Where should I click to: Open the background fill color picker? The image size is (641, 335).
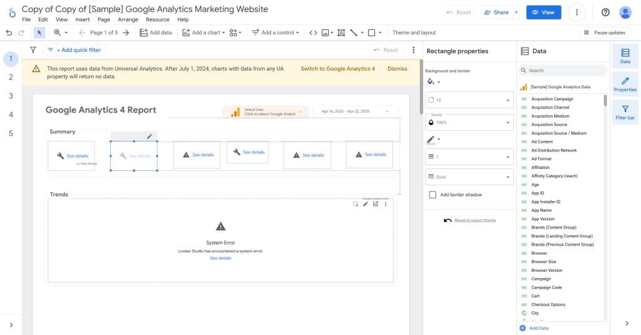[433, 82]
